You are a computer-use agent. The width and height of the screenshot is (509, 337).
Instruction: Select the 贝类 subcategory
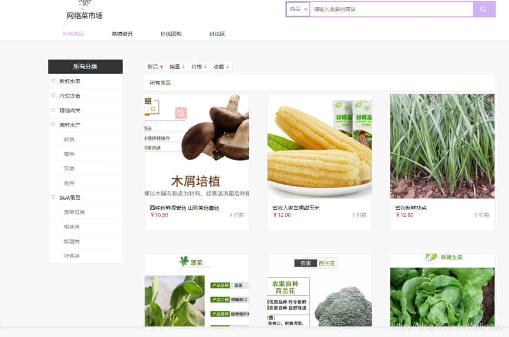point(69,168)
